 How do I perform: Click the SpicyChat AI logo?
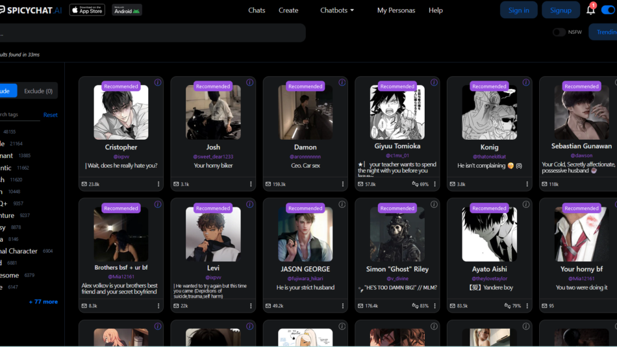tap(31, 10)
